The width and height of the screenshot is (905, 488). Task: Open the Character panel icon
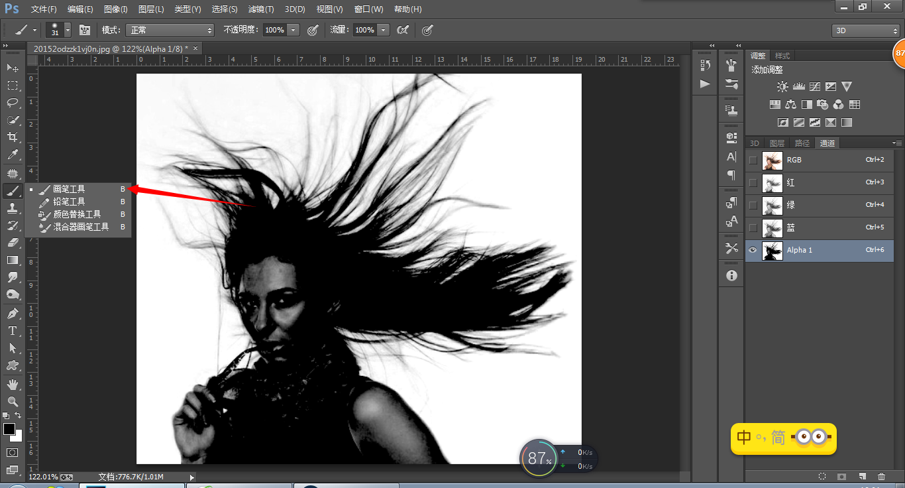point(731,156)
